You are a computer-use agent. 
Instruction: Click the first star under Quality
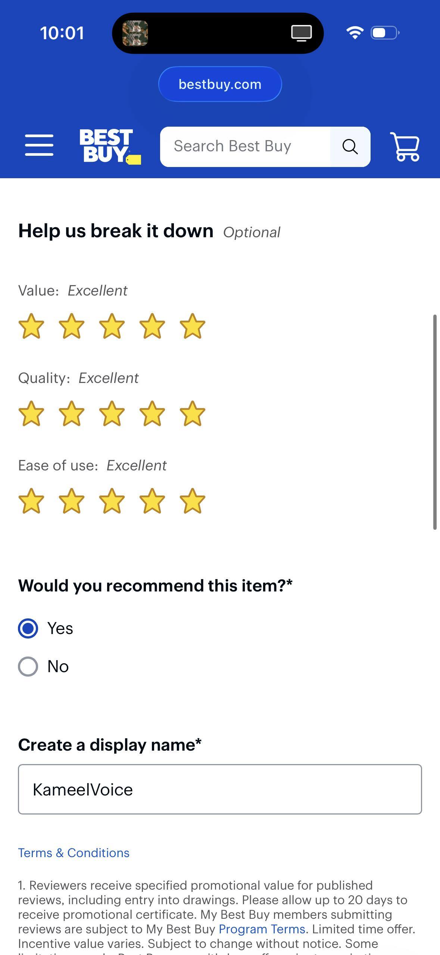click(32, 413)
